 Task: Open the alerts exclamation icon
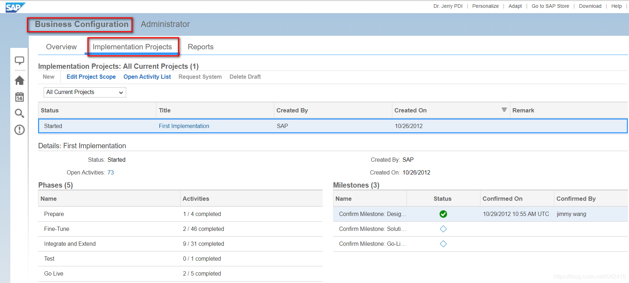point(20,130)
